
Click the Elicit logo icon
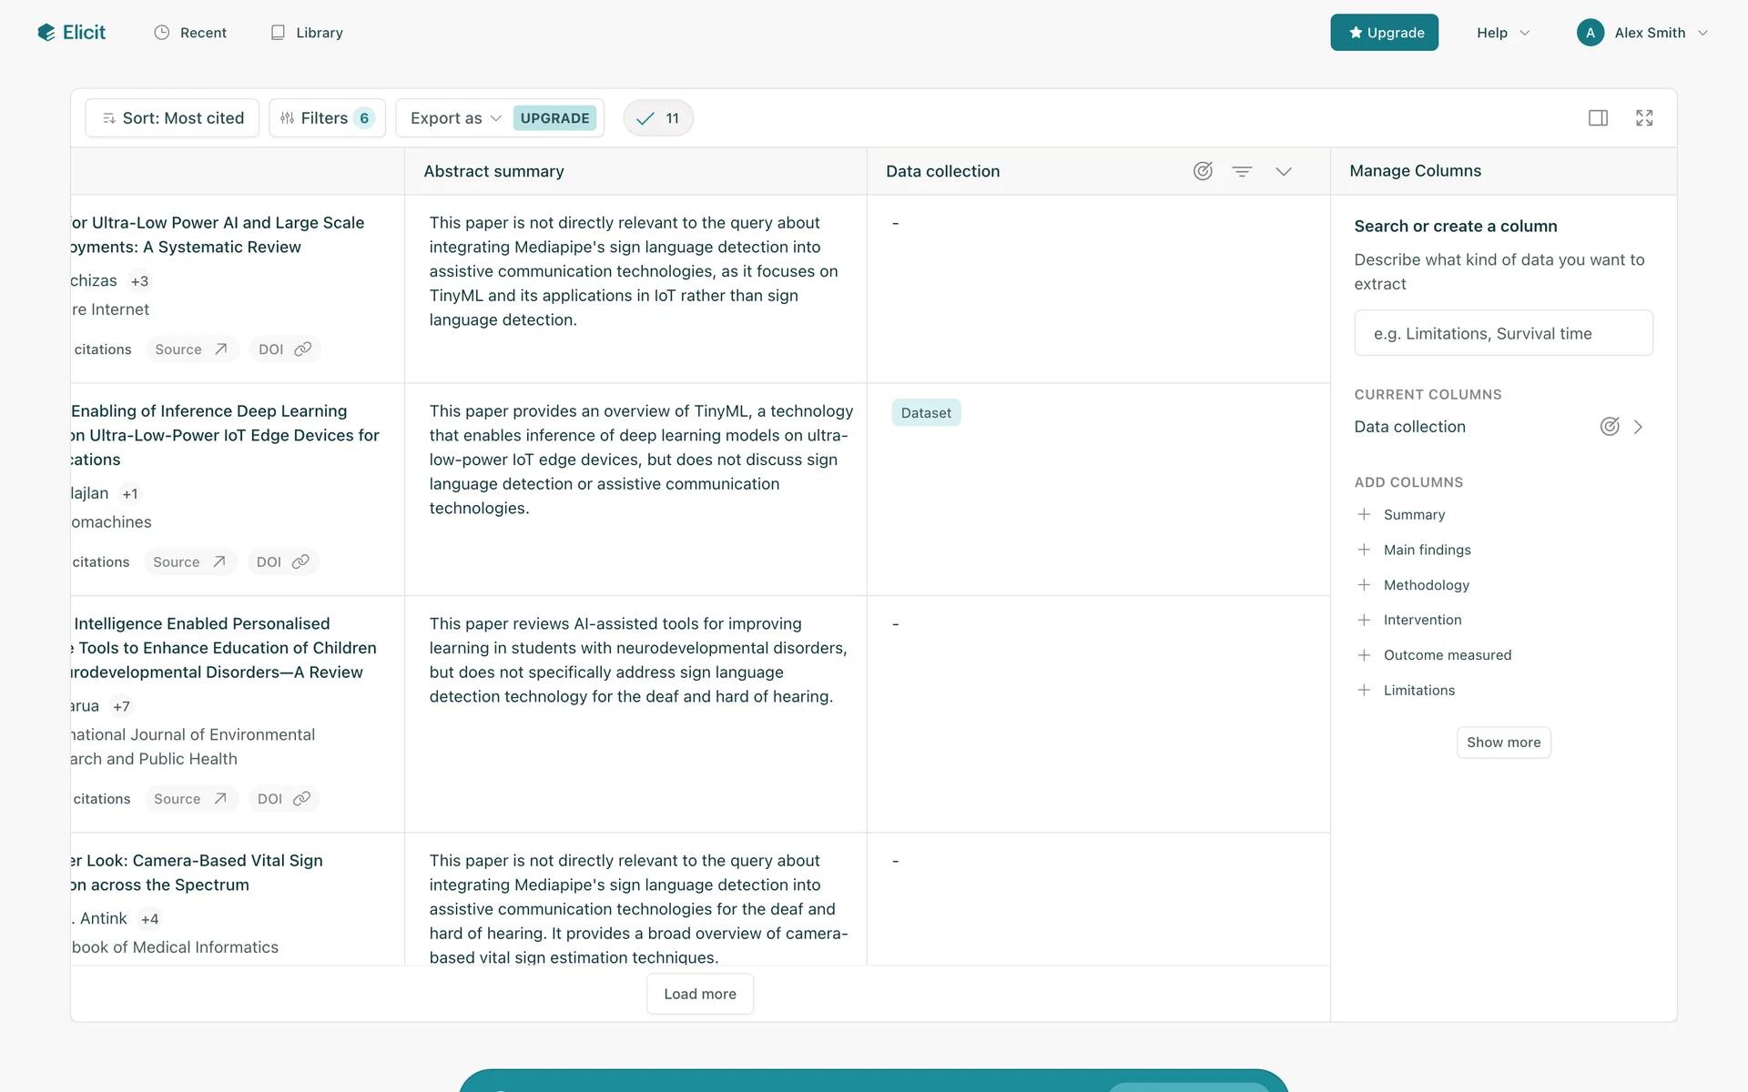coord(46,33)
